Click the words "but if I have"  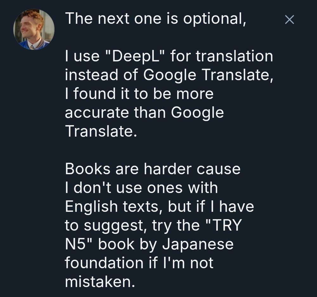[x=211, y=207]
